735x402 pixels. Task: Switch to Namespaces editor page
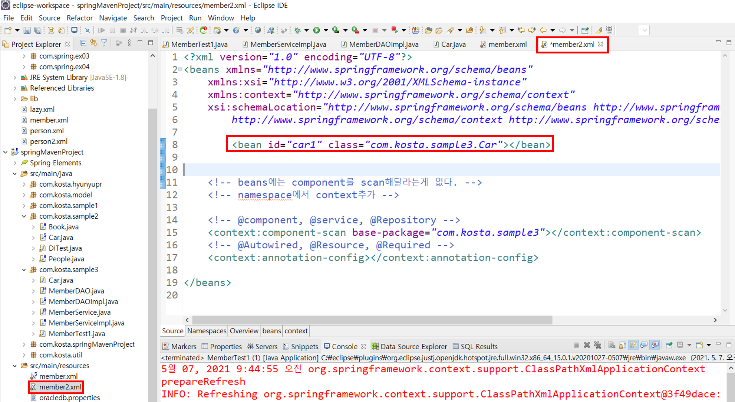point(207,331)
